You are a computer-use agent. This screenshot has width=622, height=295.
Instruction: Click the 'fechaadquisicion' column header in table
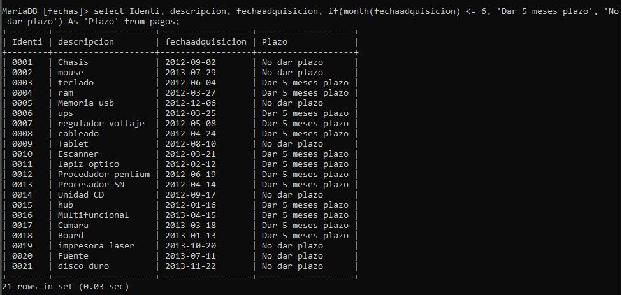[205, 42]
